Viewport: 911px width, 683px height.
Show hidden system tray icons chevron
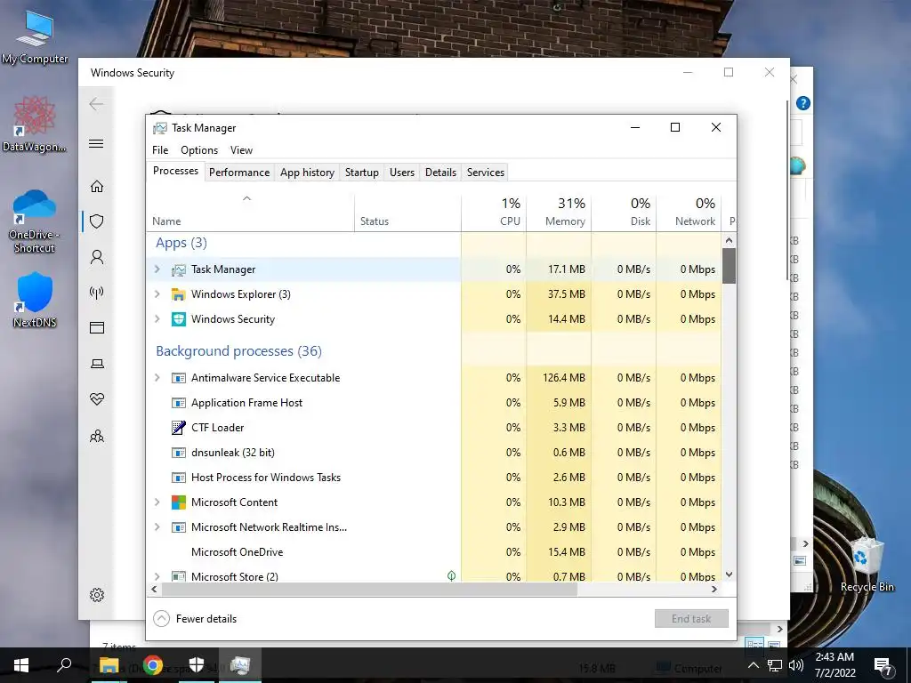point(753,665)
